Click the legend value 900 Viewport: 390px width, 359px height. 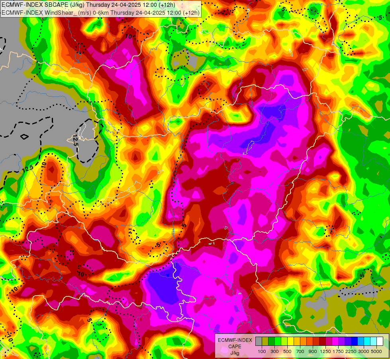313,351
